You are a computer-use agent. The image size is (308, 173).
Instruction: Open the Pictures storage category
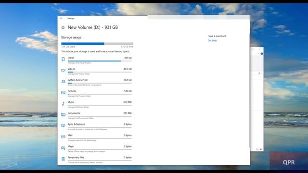pyautogui.click(x=96, y=93)
